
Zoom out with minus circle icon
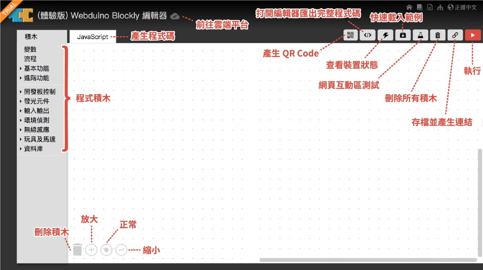121,250
